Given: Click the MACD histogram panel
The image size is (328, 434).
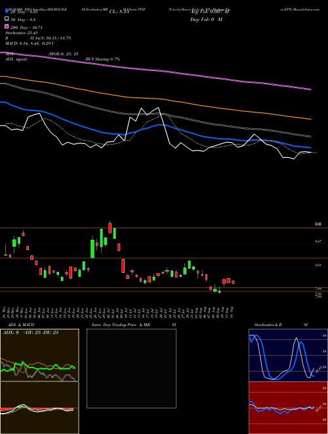Looking at the screenshot, I should point(39,408).
